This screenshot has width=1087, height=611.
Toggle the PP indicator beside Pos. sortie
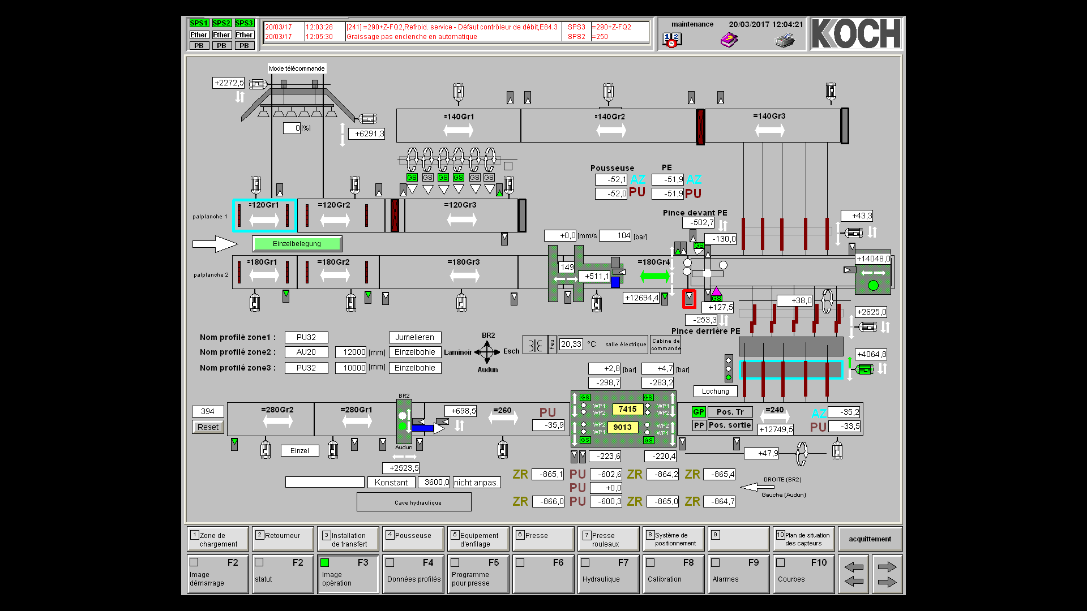tap(699, 425)
